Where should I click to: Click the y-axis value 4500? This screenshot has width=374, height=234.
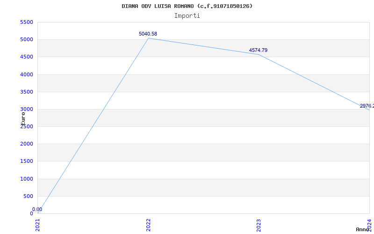27,57
